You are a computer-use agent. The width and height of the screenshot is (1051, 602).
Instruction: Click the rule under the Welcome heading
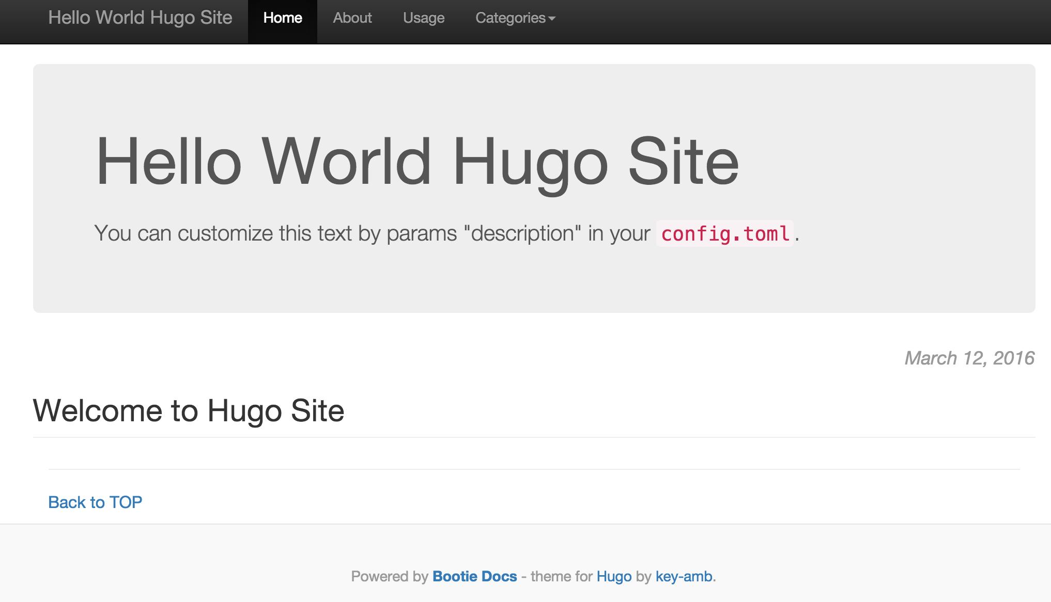(534, 437)
